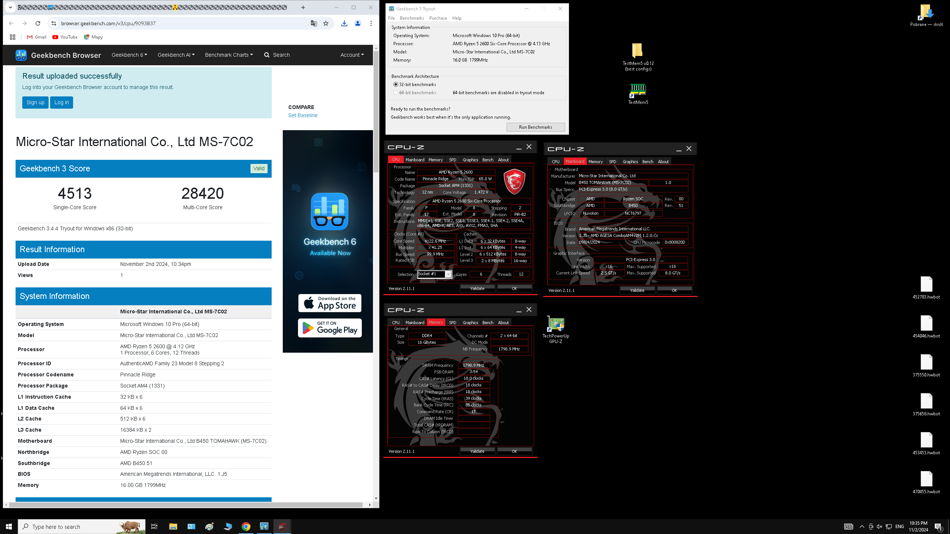Select 452783.hwbot file on desktop

pos(926,288)
